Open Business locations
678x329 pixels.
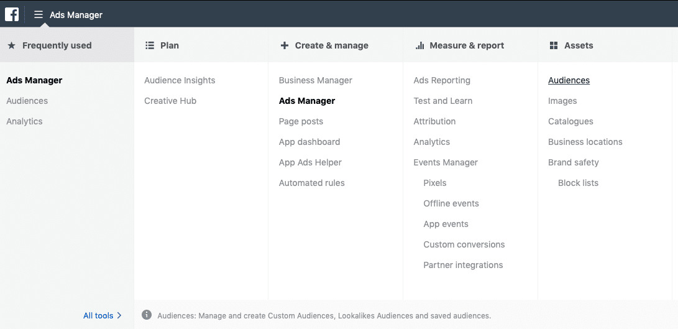point(585,142)
